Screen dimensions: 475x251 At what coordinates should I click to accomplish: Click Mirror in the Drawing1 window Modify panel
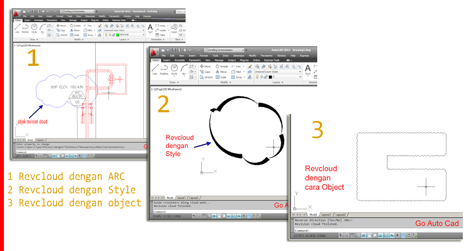click(x=221, y=72)
